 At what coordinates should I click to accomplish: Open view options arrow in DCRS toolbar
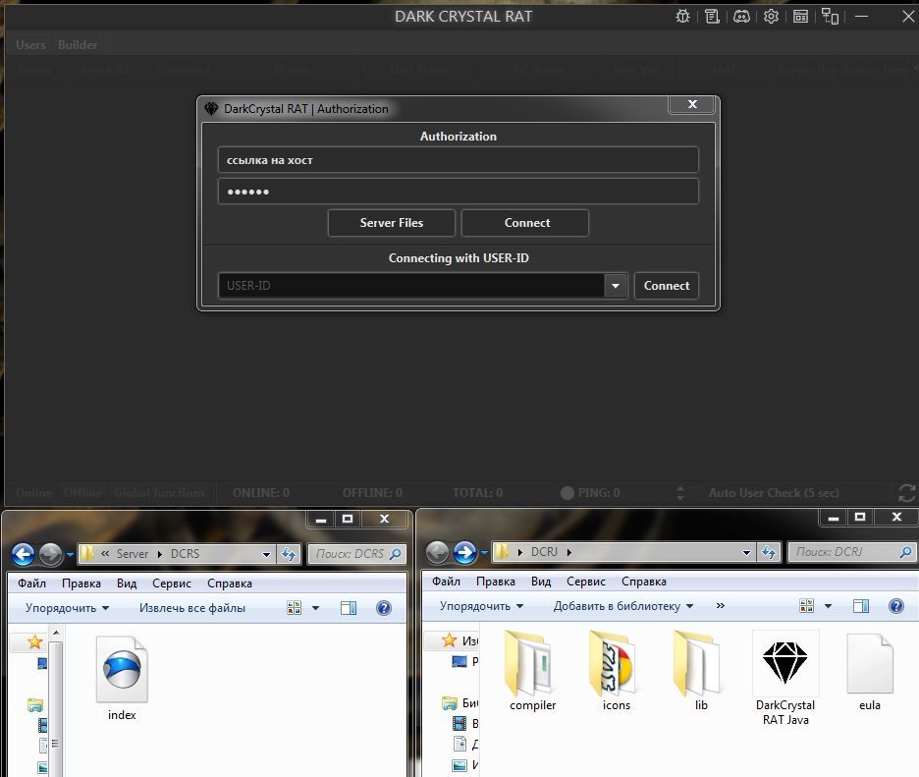pos(315,608)
